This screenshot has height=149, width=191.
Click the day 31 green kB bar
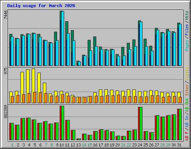(x=180, y=124)
